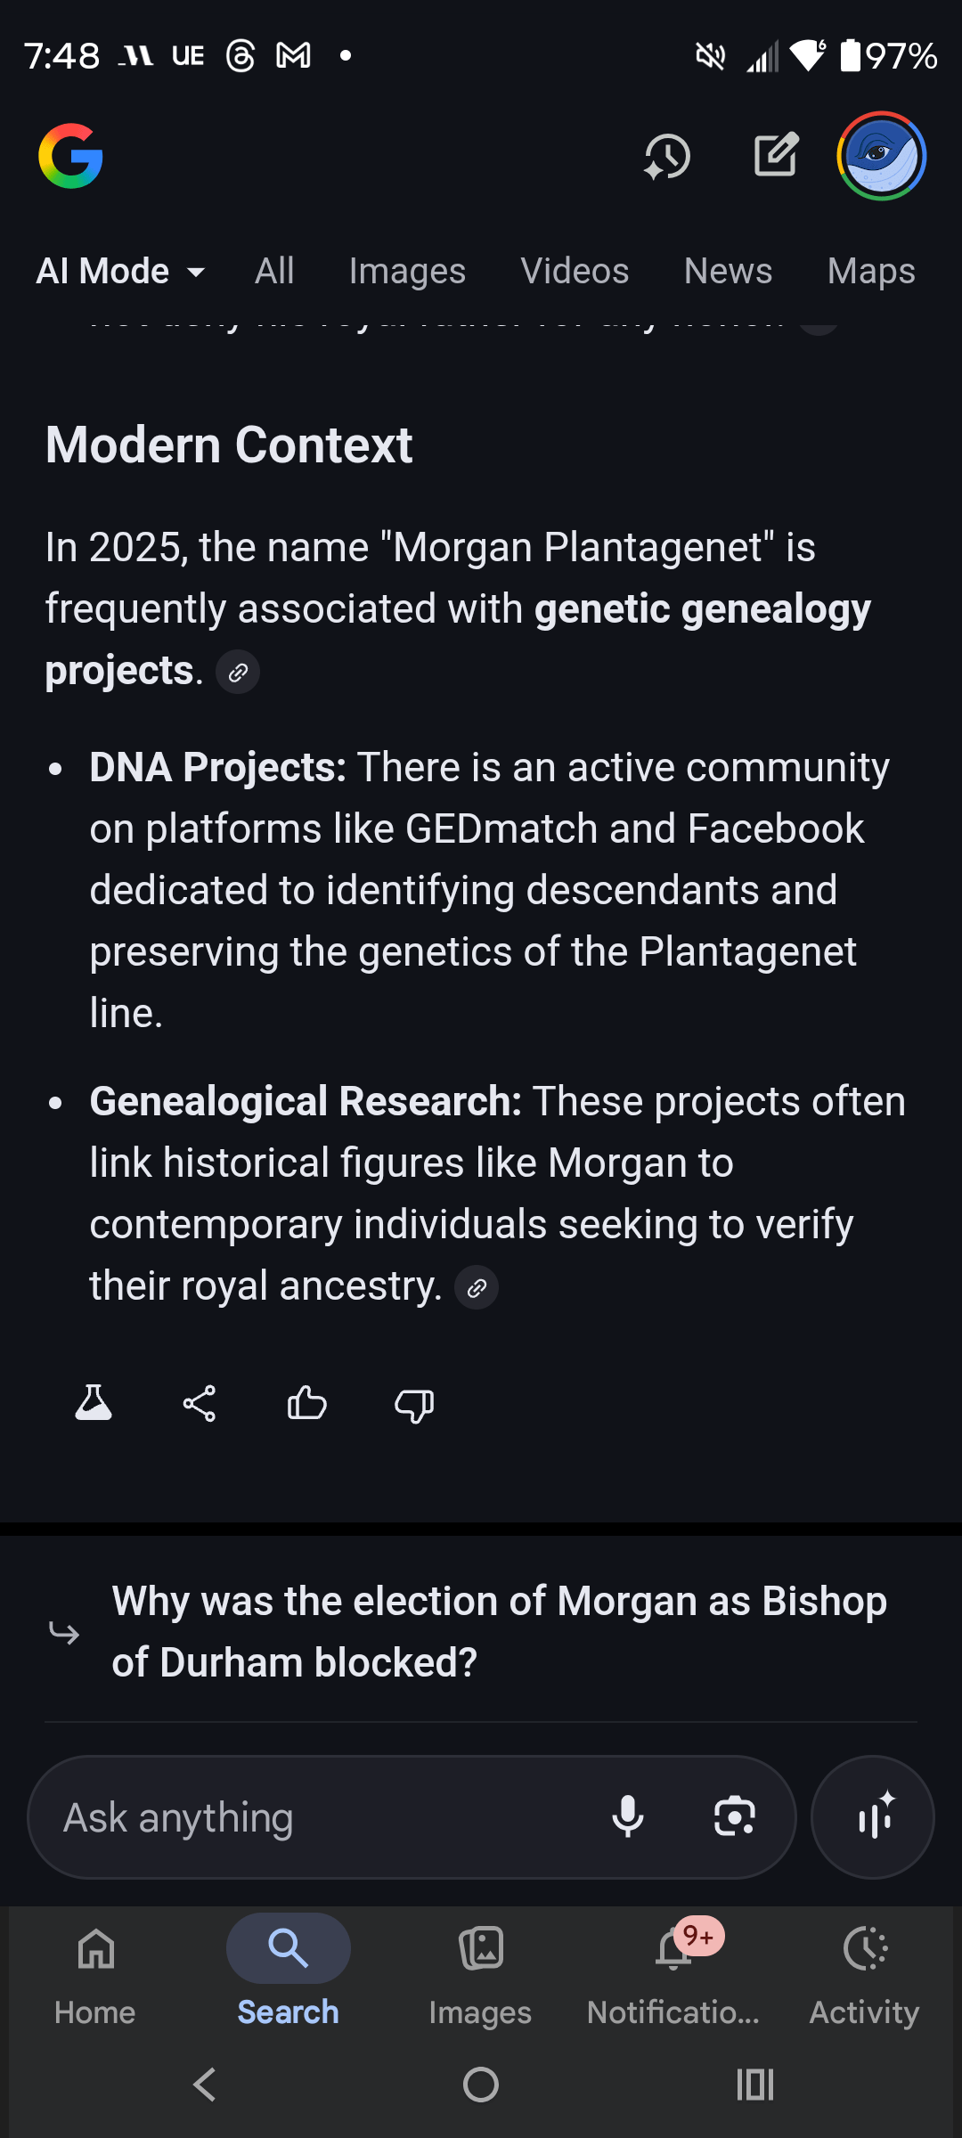Open your Google account avatar

pyautogui.click(x=880, y=156)
